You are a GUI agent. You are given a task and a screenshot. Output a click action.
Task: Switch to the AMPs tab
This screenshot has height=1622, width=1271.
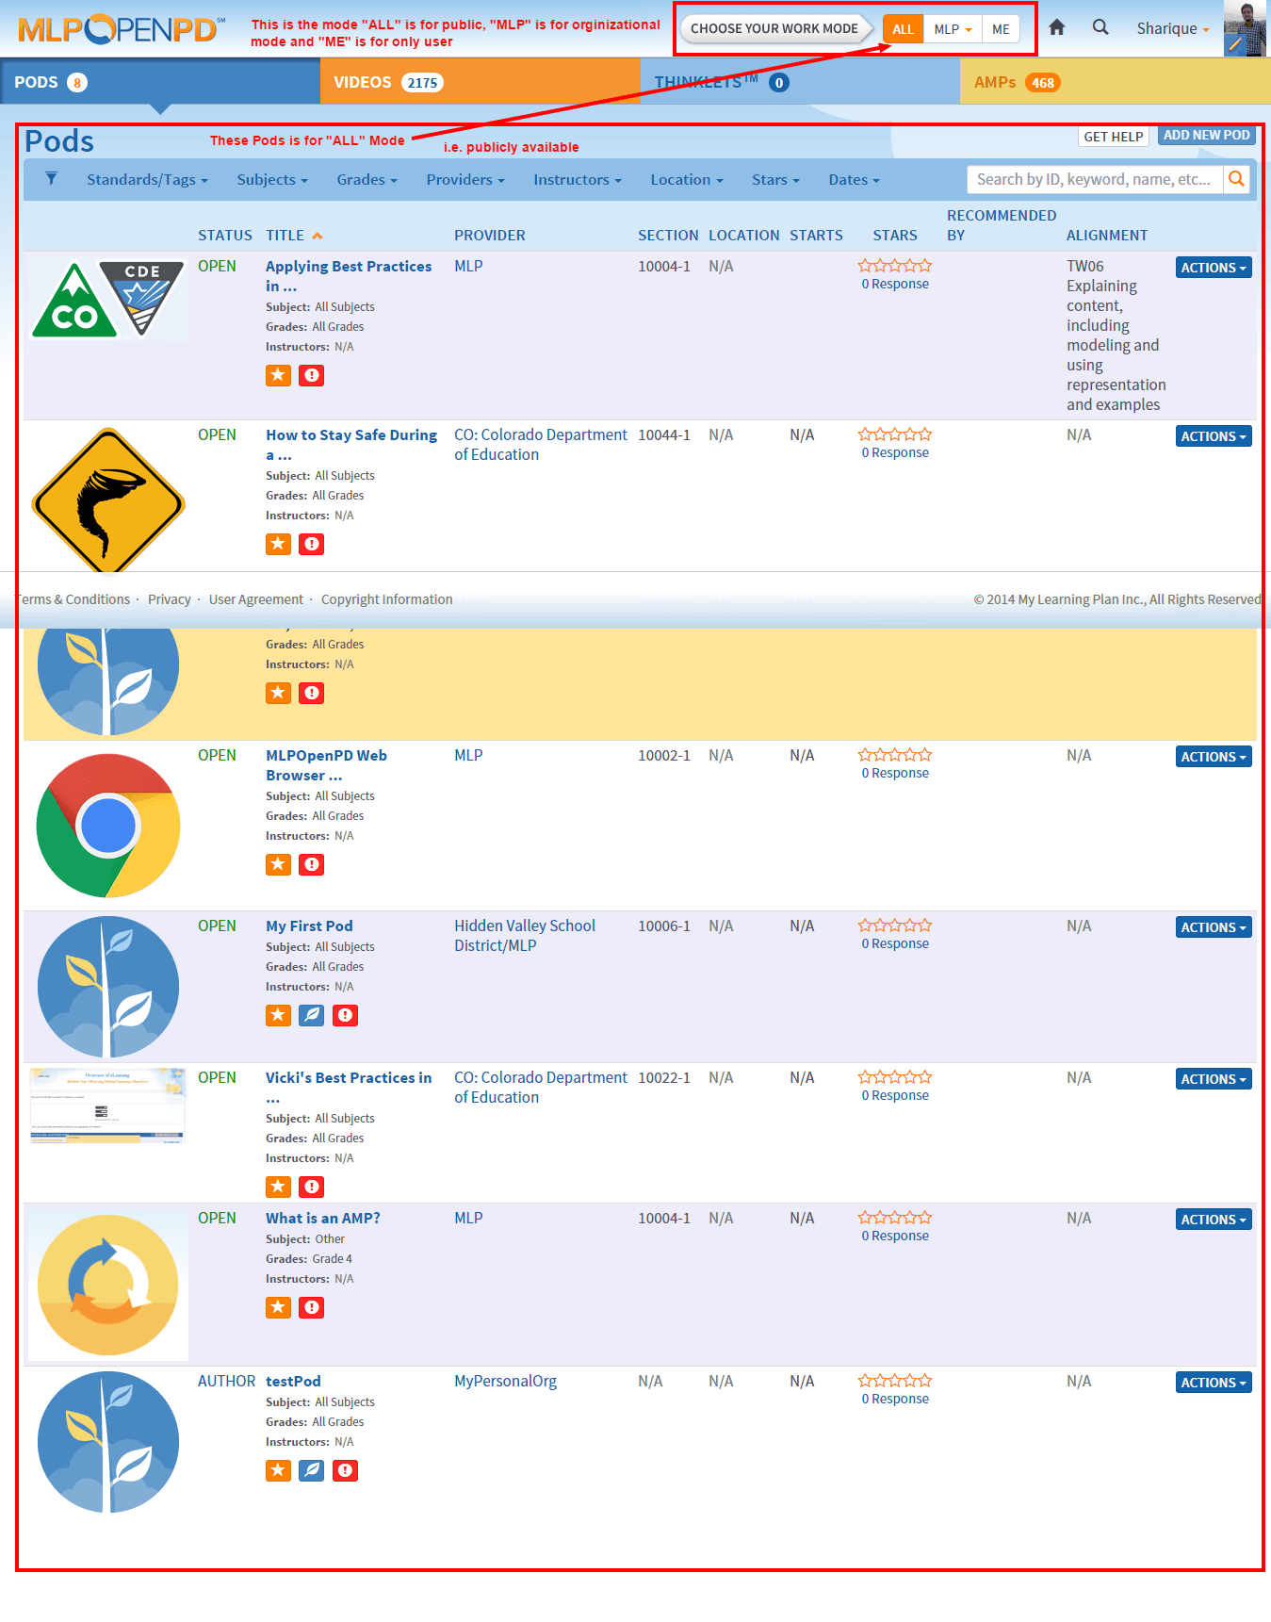(1116, 82)
